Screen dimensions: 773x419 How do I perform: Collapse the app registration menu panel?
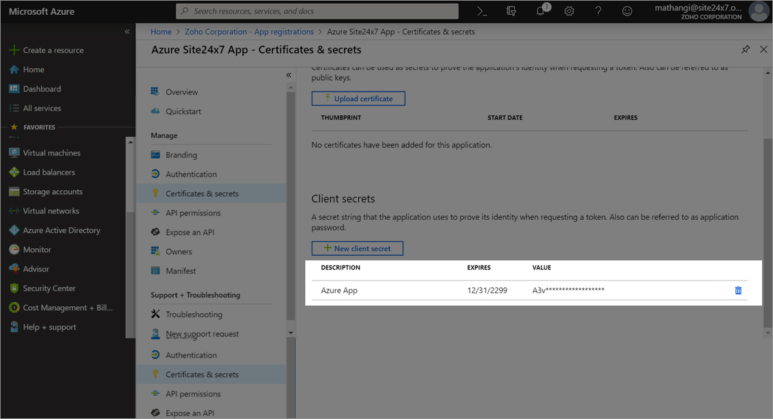(x=289, y=75)
